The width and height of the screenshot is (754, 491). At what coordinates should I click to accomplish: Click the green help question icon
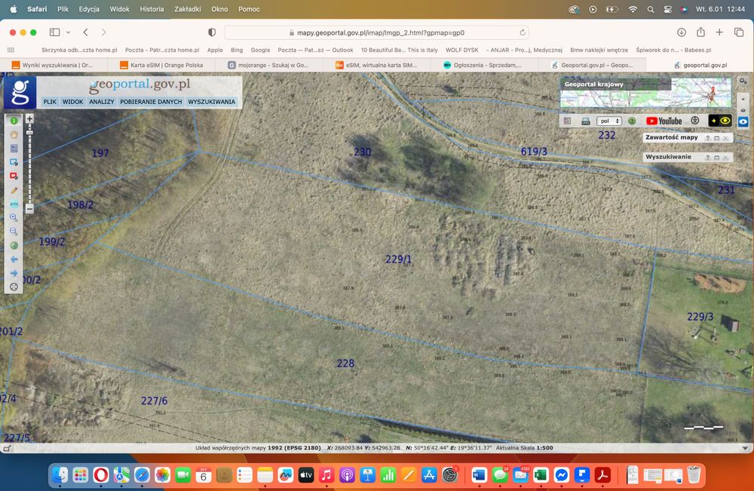click(632, 121)
